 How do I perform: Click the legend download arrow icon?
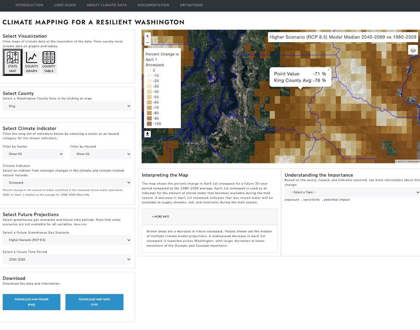point(148,134)
